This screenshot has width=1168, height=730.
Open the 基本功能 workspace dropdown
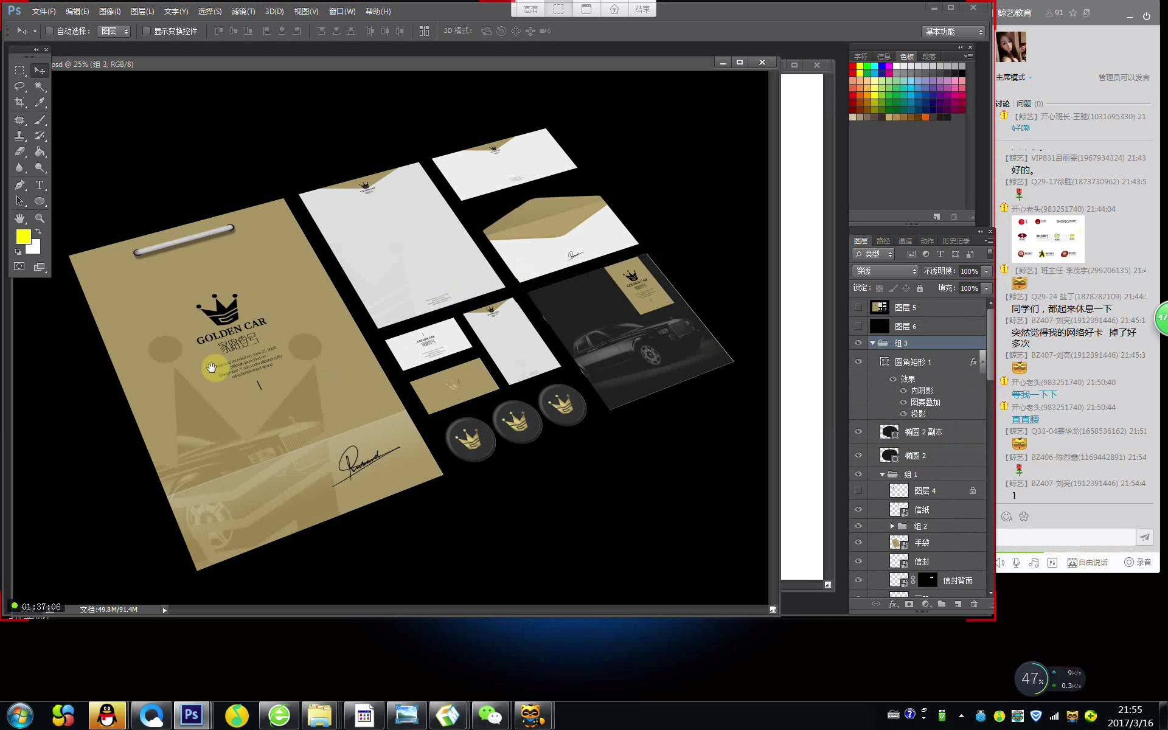(x=953, y=32)
